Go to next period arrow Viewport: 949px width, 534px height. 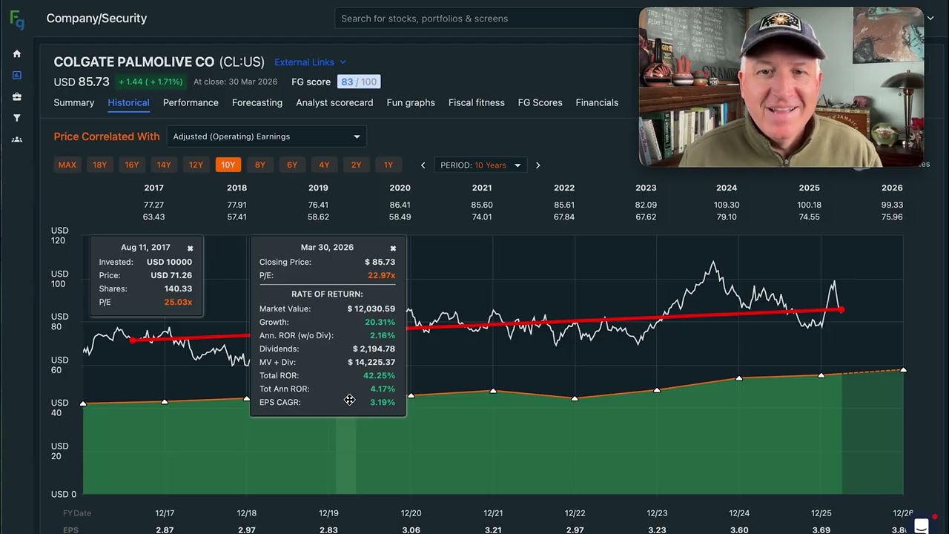[538, 165]
